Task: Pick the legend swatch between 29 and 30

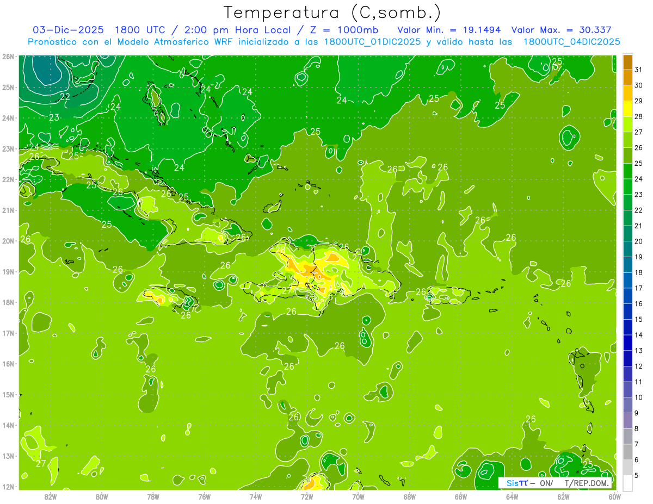Action: click(627, 93)
